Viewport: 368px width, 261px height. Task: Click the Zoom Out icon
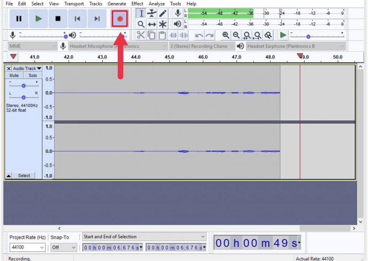(236, 35)
